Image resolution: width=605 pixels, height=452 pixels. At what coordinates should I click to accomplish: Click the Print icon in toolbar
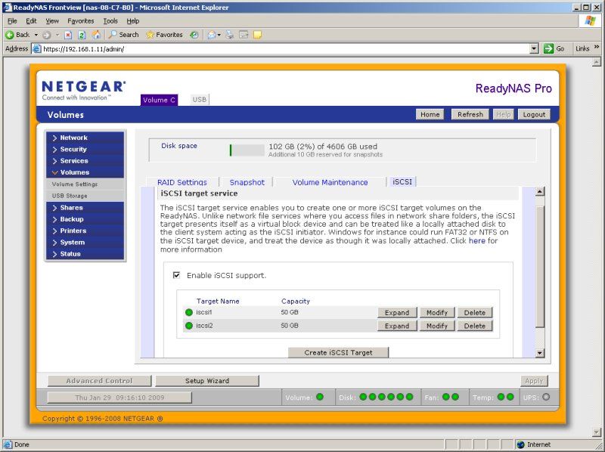coord(230,35)
